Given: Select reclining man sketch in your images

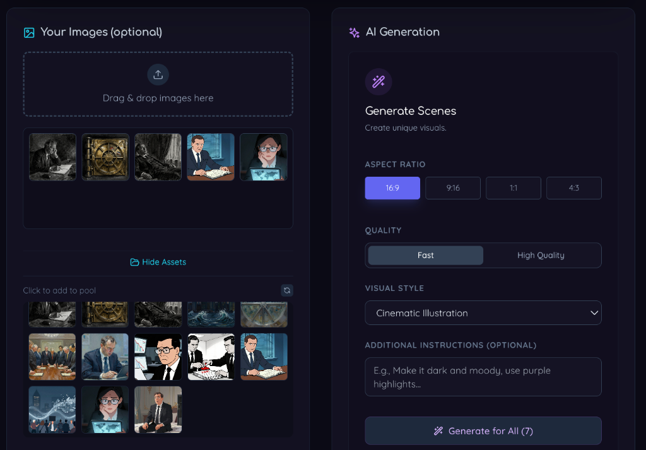Looking at the screenshot, I should pos(158,157).
